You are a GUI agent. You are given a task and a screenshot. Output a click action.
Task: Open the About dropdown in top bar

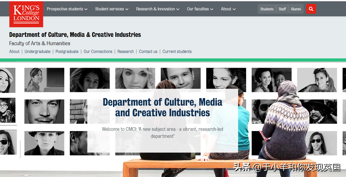pyautogui.click(x=228, y=9)
